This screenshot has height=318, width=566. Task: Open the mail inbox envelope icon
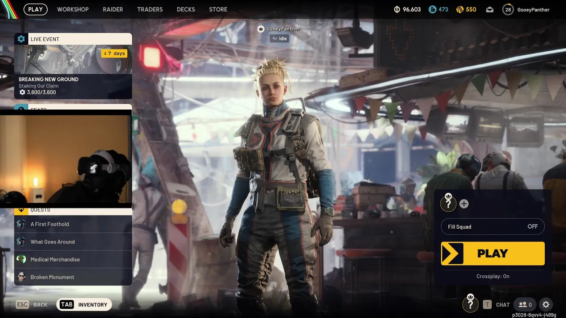[490, 10]
